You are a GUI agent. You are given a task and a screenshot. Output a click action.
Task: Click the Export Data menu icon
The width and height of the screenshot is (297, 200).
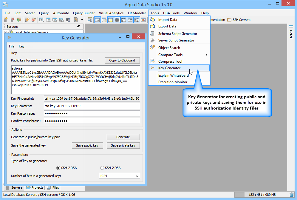[x=152, y=26]
